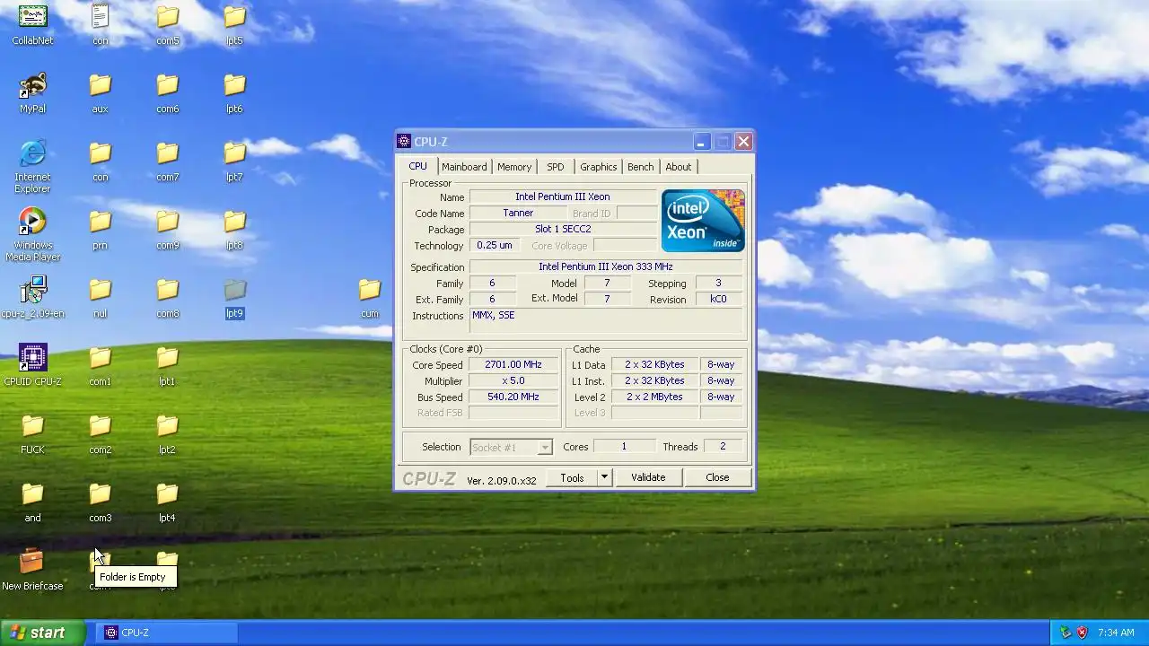Click the Revision value 'kC0'

click(718, 300)
